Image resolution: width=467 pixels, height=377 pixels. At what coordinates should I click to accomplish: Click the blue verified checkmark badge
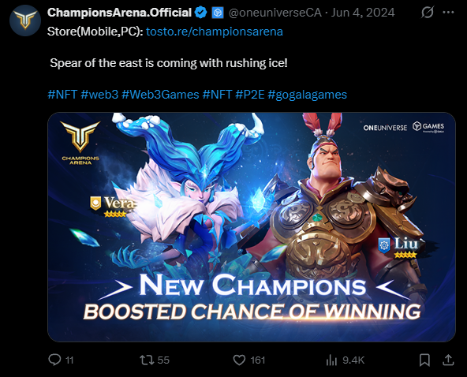pyautogui.click(x=200, y=13)
